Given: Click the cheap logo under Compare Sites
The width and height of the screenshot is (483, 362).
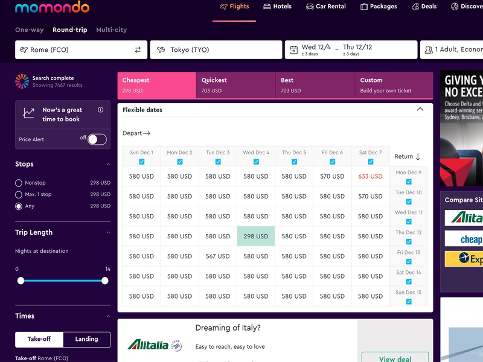Looking at the screenshot, I should (464, 238).
